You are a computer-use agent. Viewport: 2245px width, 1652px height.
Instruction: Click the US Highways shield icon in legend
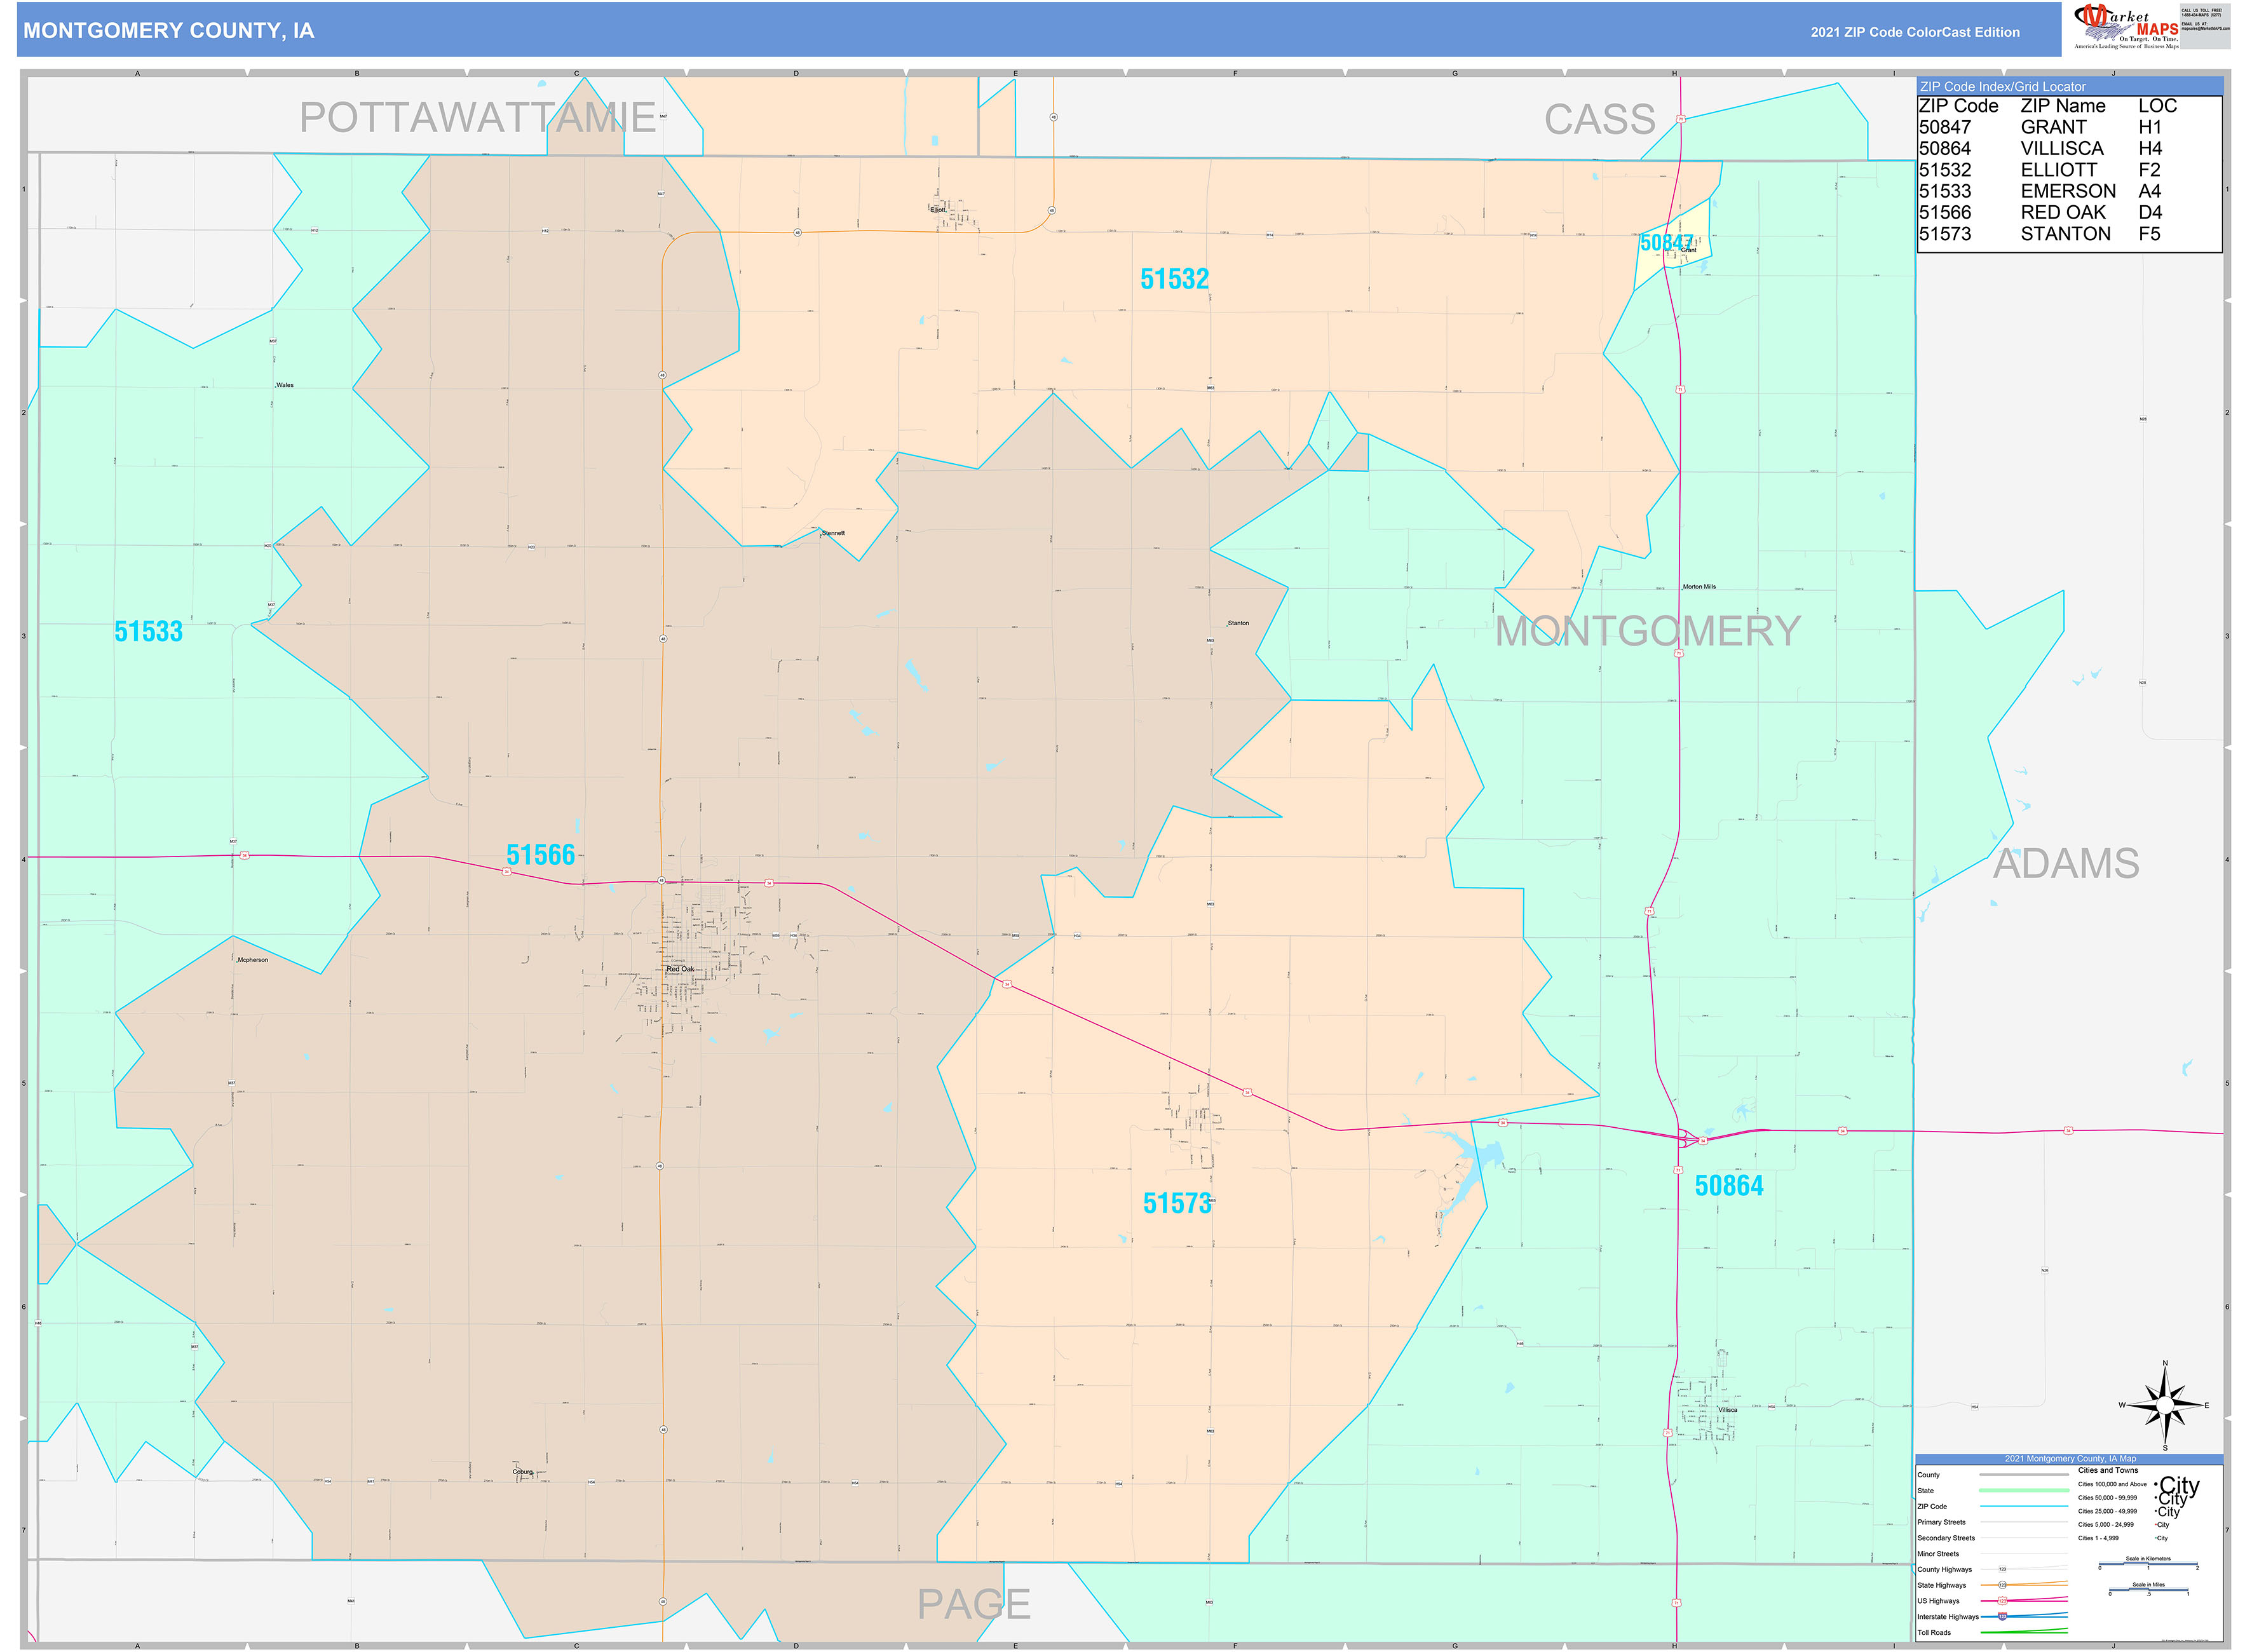coord(2002,1601)
